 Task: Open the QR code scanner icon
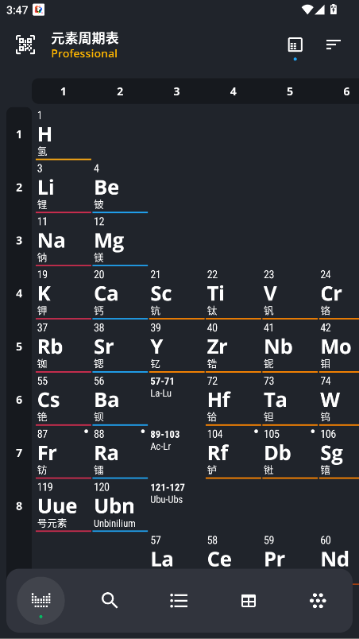pyautogui.click(x=25, y=45)
